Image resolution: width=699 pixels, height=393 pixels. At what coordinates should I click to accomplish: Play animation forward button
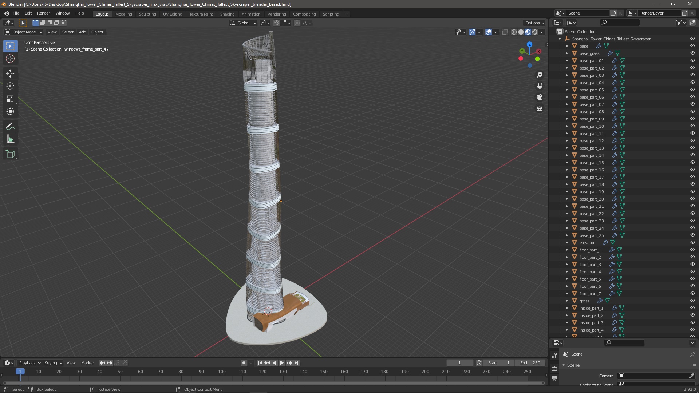pyautogui.click(x=282, y=363)
